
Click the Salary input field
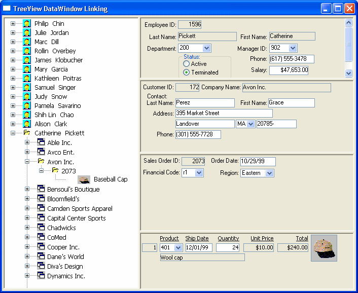(x=289, y=70)
